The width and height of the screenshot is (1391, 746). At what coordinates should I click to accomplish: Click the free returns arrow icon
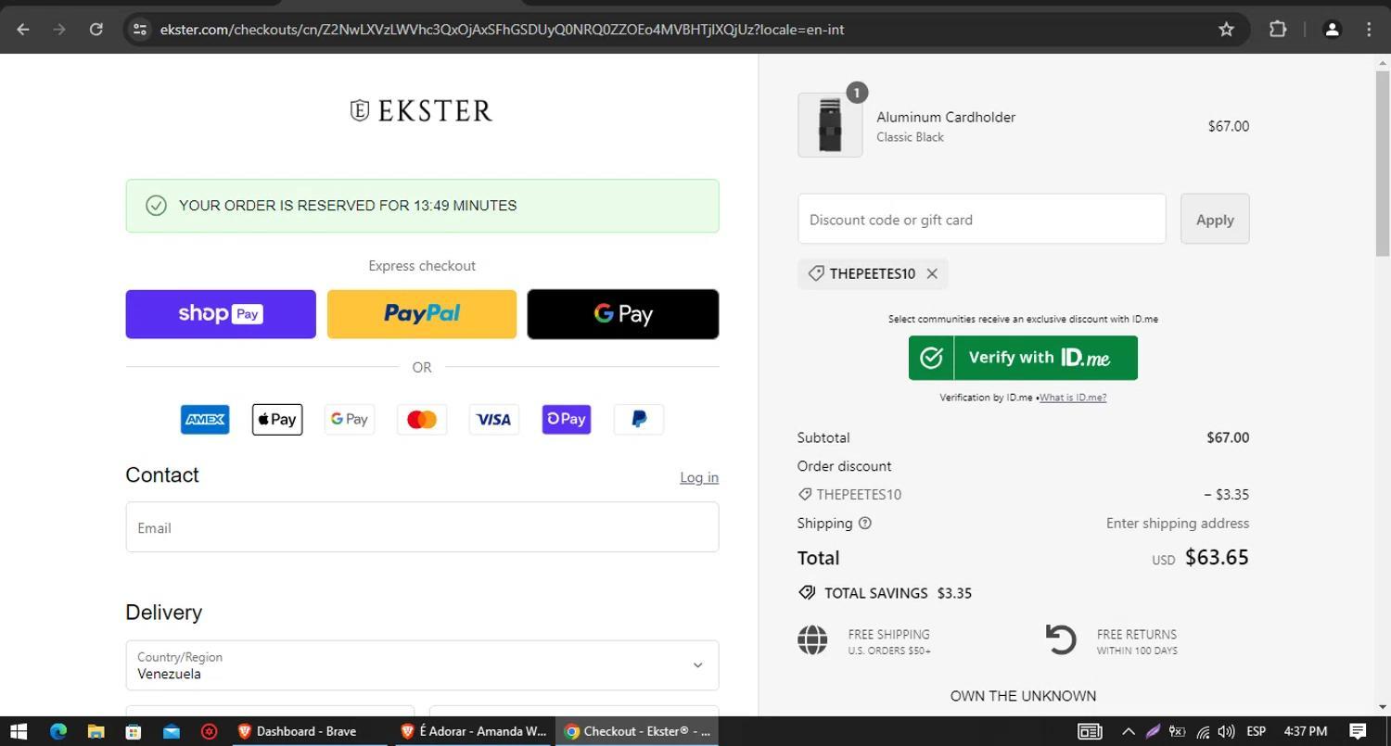[1061, 639]
